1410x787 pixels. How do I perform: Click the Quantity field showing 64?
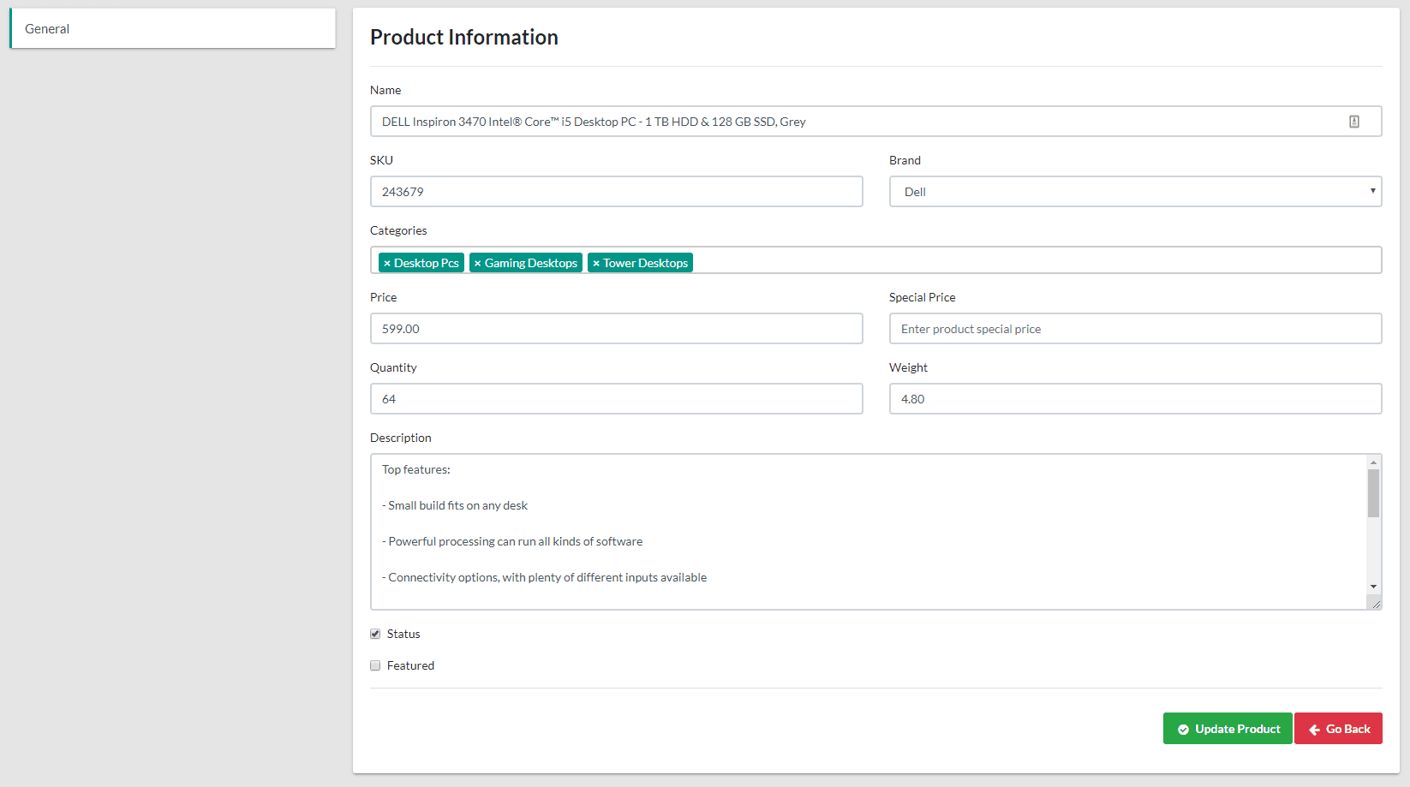(x=616, y=399)
